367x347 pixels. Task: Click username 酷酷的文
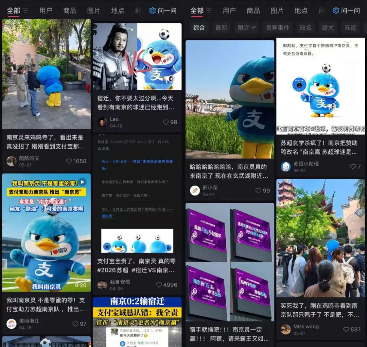tap(29, 158)
